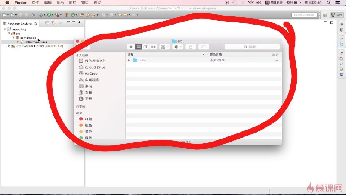
Task: Select the Java perspective button
Action: pyautogui.click(x=337, y=15)
